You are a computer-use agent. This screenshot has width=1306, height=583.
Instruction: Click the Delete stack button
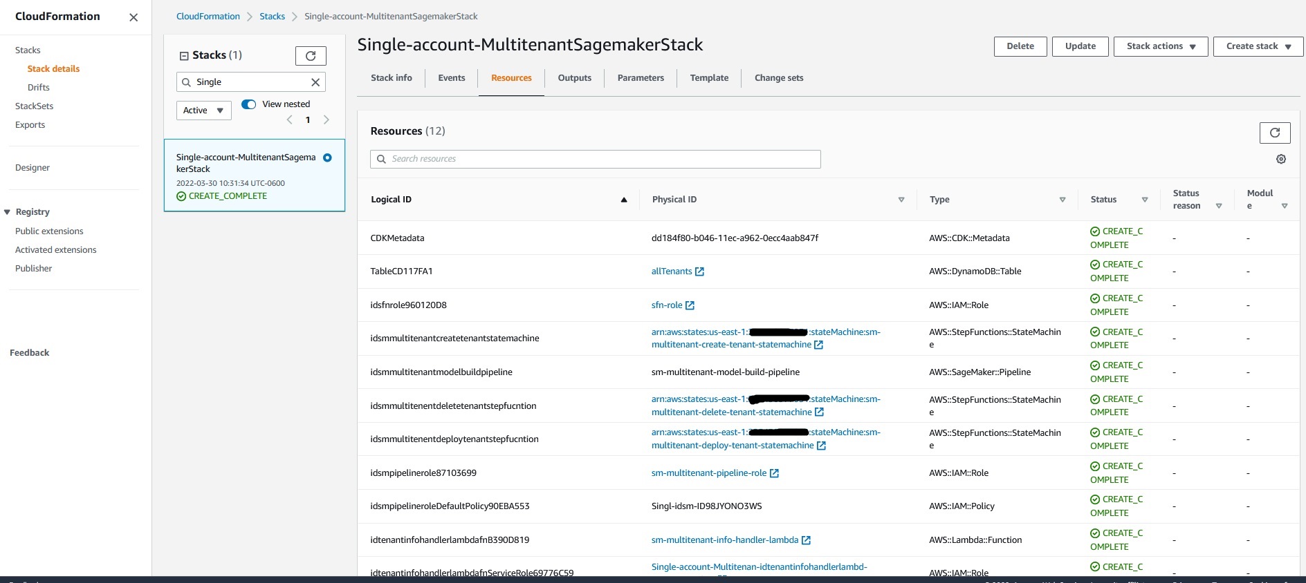[x=1020, y=46]
